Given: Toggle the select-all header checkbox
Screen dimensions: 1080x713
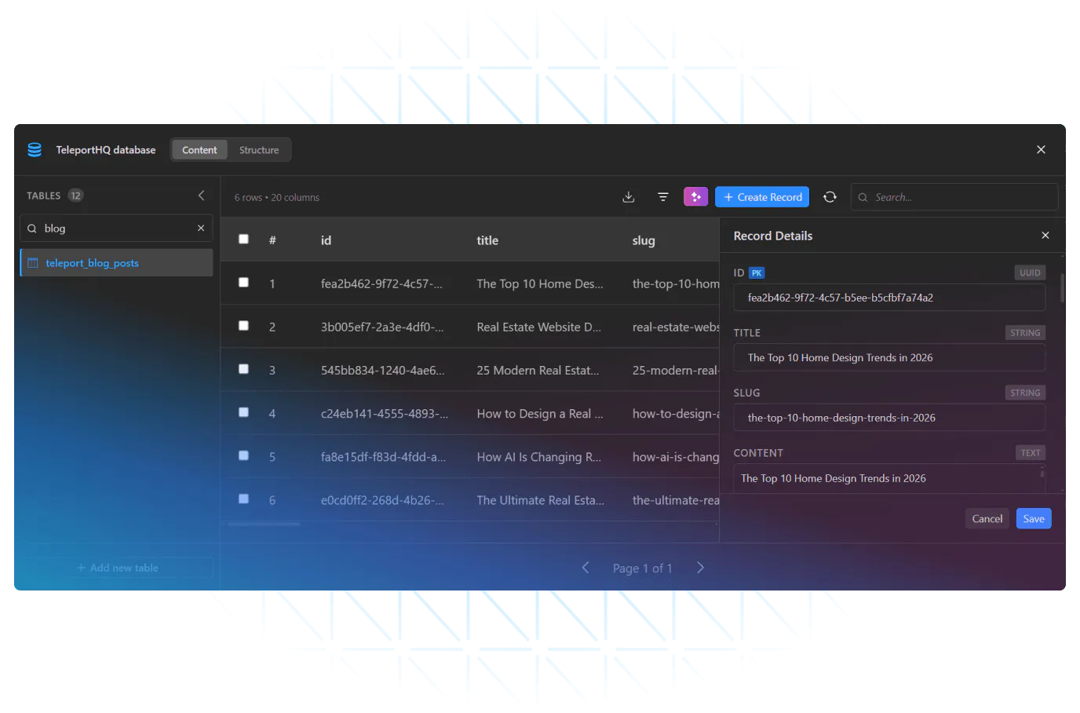Looking at the screenshot, I should 243,239.
